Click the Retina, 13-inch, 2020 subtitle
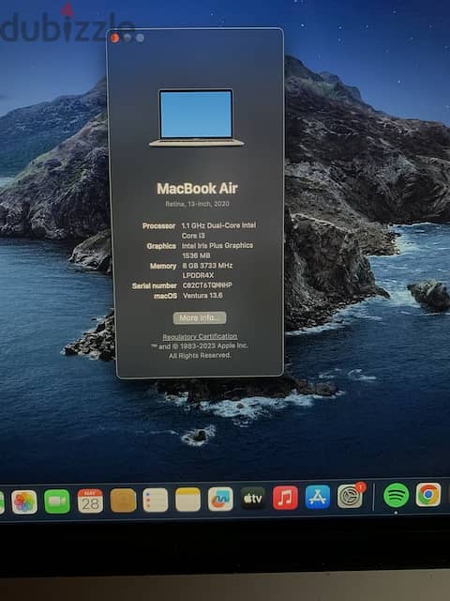The image size is (450, 601). (197, 204)
